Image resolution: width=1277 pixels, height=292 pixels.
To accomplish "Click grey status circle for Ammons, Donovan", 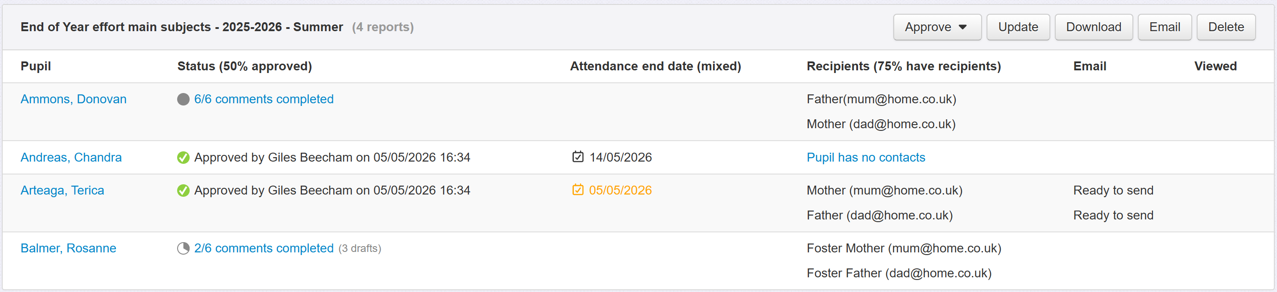I will coord(183,99).
